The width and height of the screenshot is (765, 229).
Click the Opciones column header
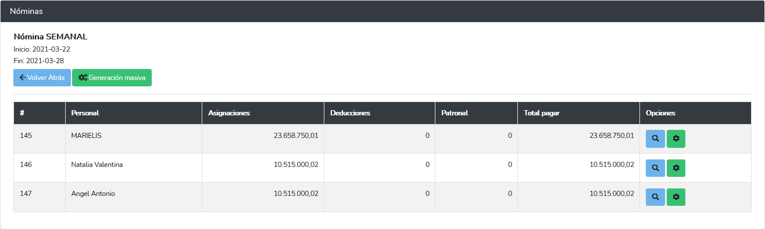[x=696, y=113]
